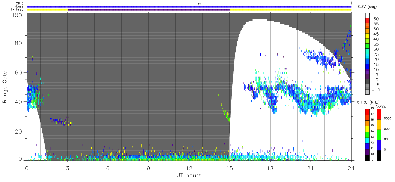Click NOISE legend label 100
Screen dimensions: 395x182
pos(385,139)
